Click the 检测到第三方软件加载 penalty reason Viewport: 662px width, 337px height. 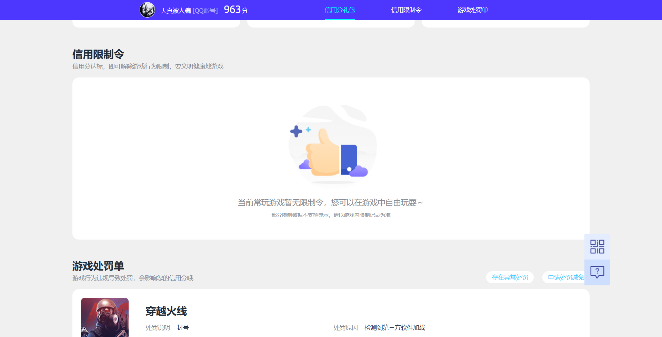point(395,327)
